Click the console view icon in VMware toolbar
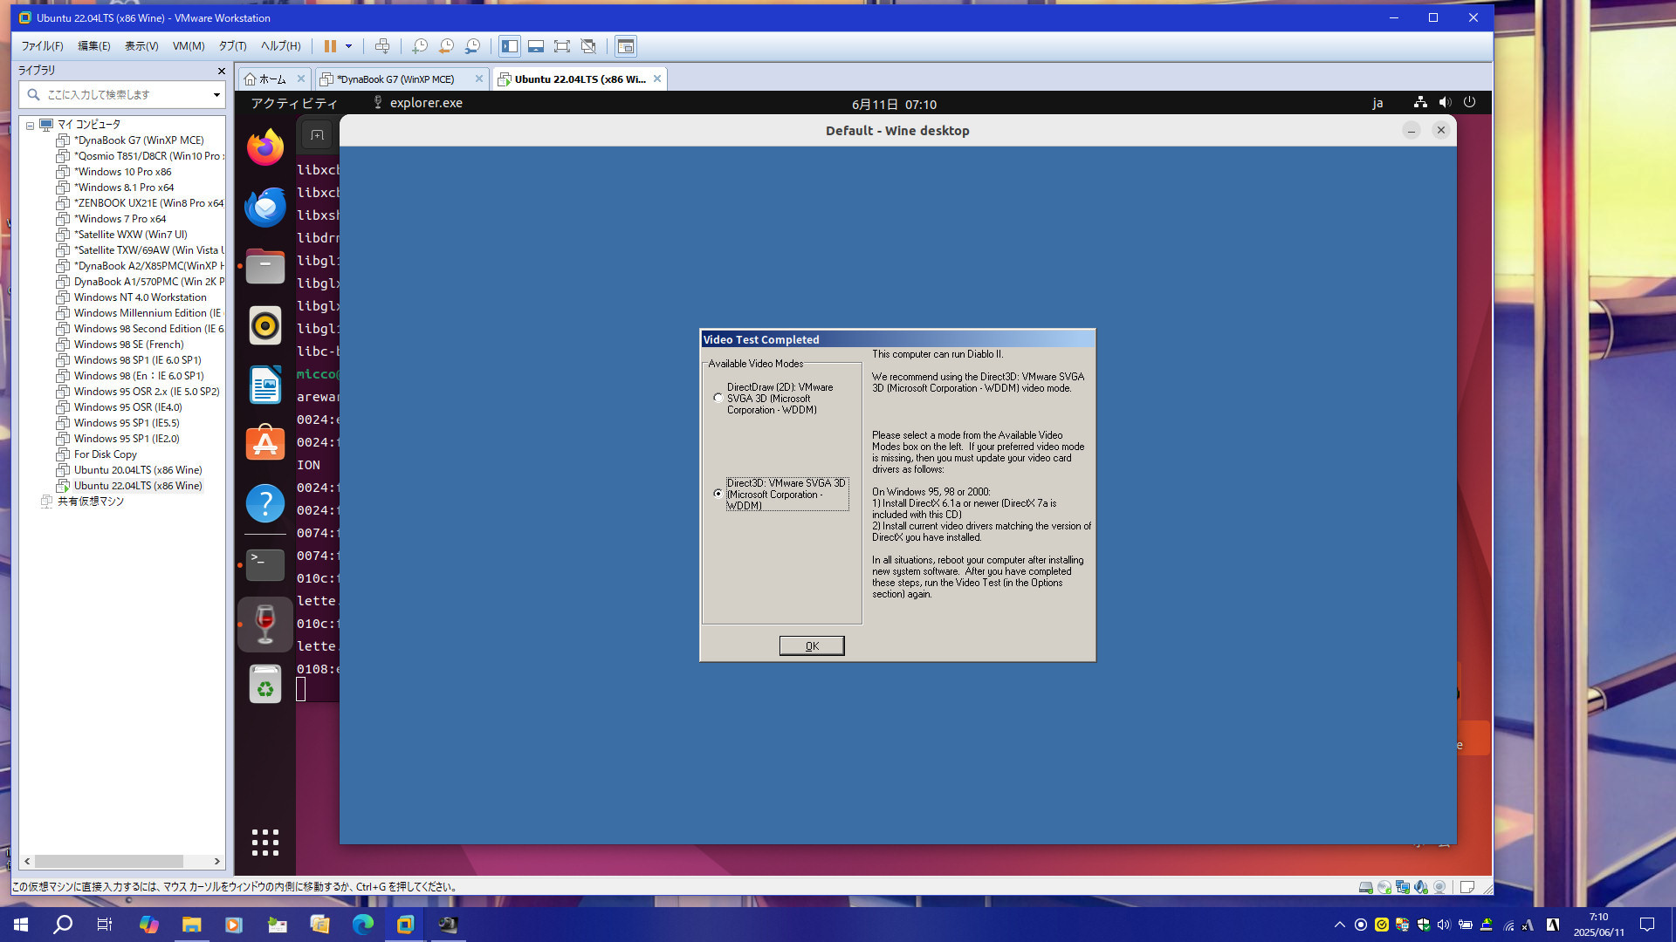 626,46
